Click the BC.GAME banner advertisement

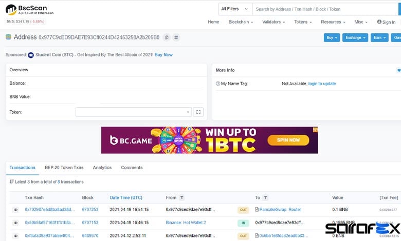(210, 140)
